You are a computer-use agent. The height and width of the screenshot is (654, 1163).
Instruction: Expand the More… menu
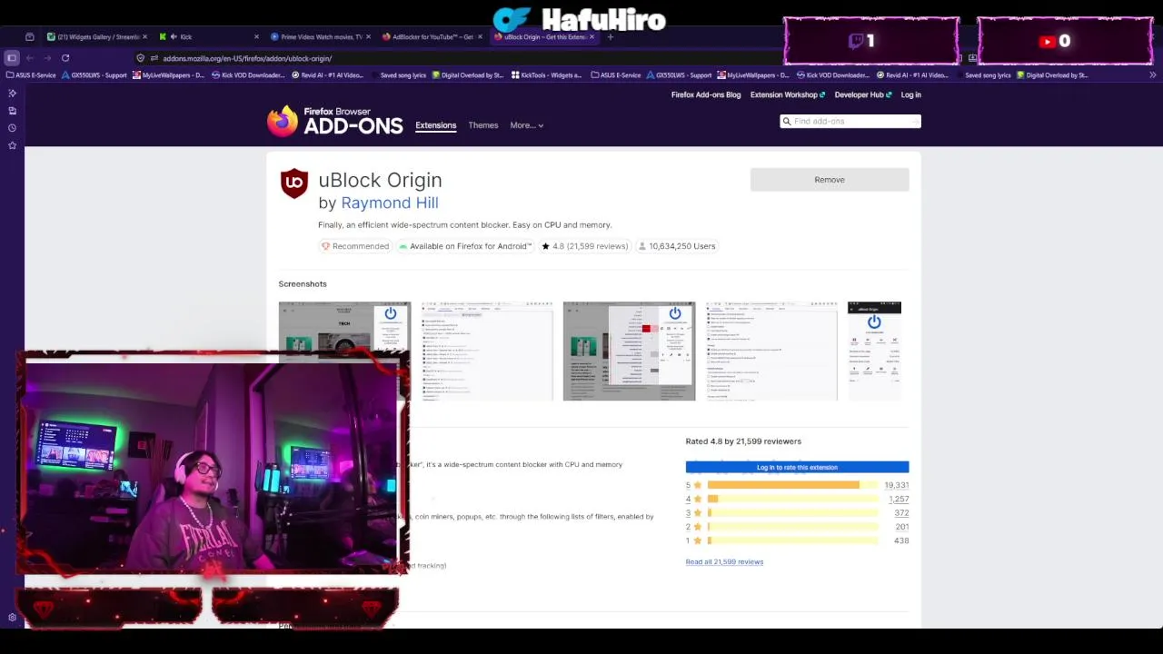tap(527, 125)
